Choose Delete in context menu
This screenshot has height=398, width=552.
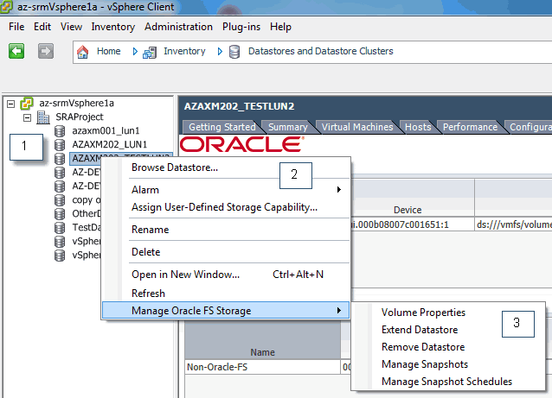145,252
